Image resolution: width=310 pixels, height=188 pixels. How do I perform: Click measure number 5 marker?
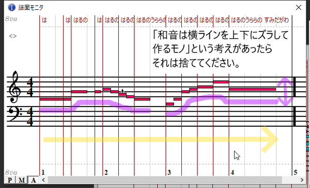pos(296,173)
